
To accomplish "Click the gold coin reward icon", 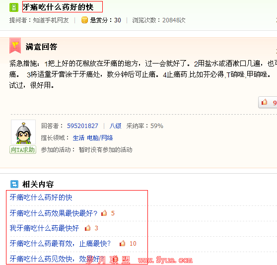I will coord(84,20).
